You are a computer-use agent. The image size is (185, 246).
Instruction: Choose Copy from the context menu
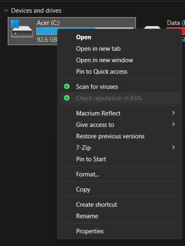pos(120,189)
